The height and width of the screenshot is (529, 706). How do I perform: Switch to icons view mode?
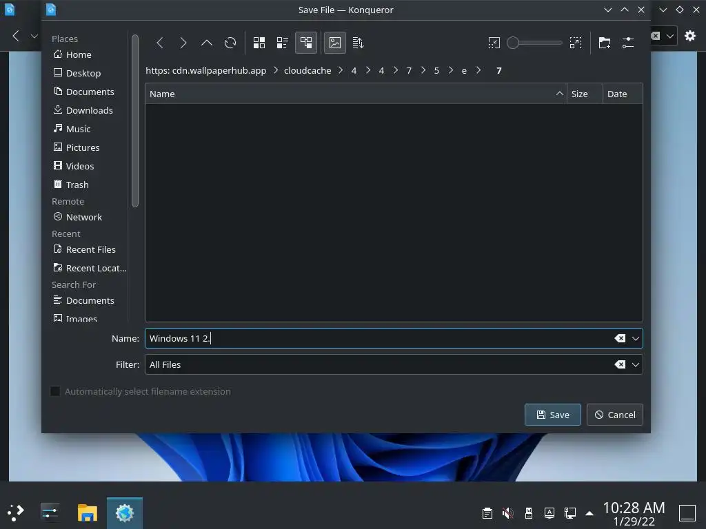tap(259, 43)
